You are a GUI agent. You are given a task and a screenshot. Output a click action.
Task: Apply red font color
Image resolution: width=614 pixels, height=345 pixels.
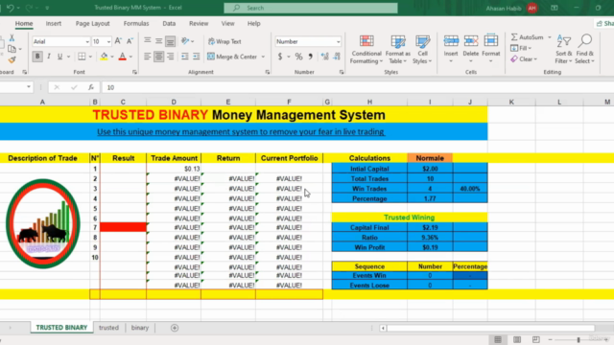point(122,57)
